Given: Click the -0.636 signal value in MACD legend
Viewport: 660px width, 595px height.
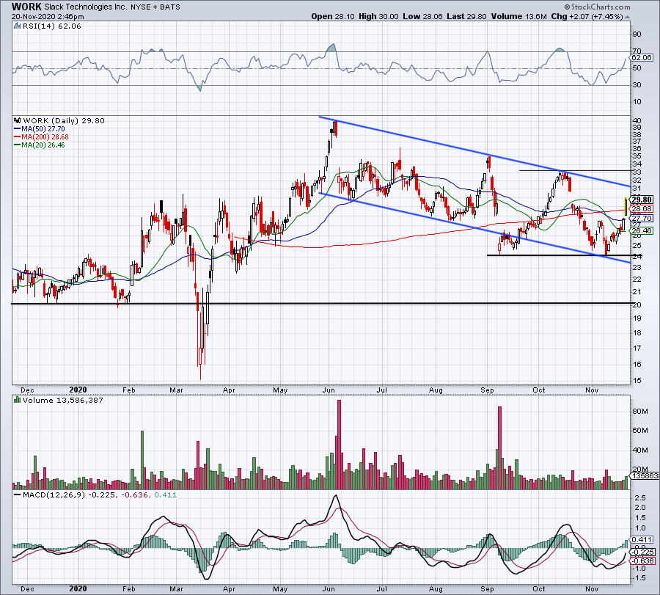Looking at the screenshot, I should [135, 494].
